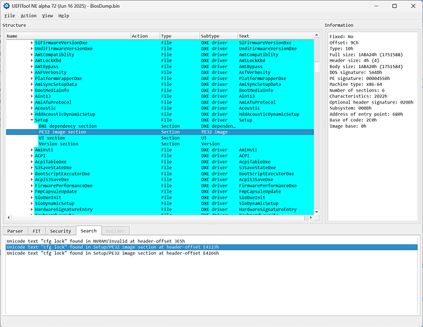
Task: Expand the AmiSyncSetupData tree node
Action: point(32,84)
